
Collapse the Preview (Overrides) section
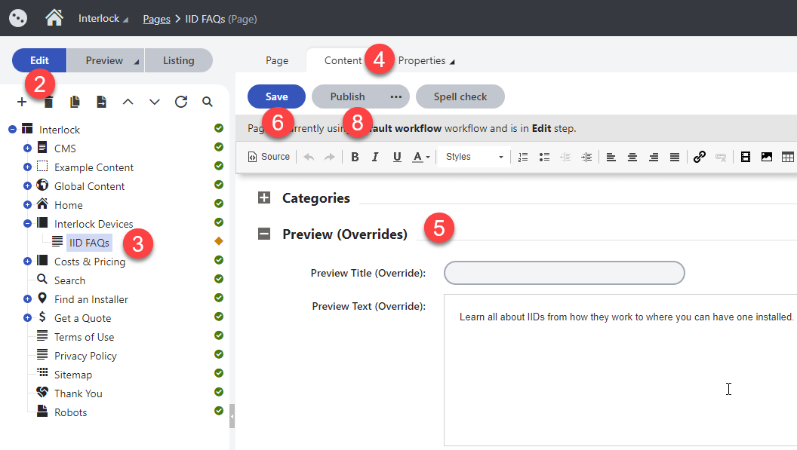pos(264,234)
